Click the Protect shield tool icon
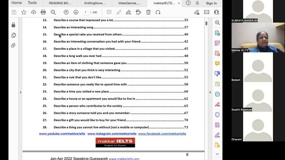This screenshot has height=160, width=285. pyautogui.click(x=217, y=115)
